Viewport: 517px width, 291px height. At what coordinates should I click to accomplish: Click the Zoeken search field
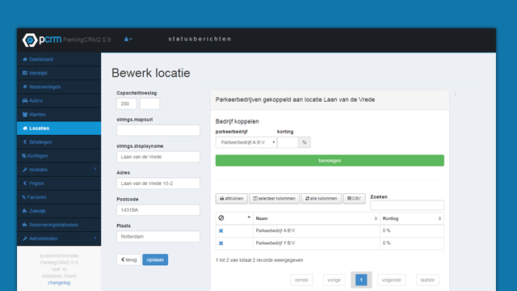click(407, 205)
